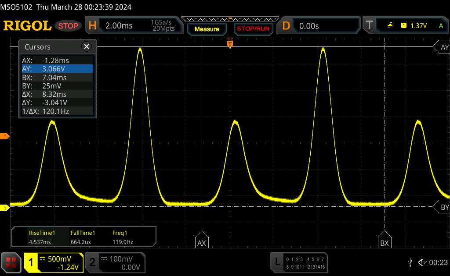450x276 pixels.
Task: Open the red grid function menu icon
Action: click(x=11, y=262)
